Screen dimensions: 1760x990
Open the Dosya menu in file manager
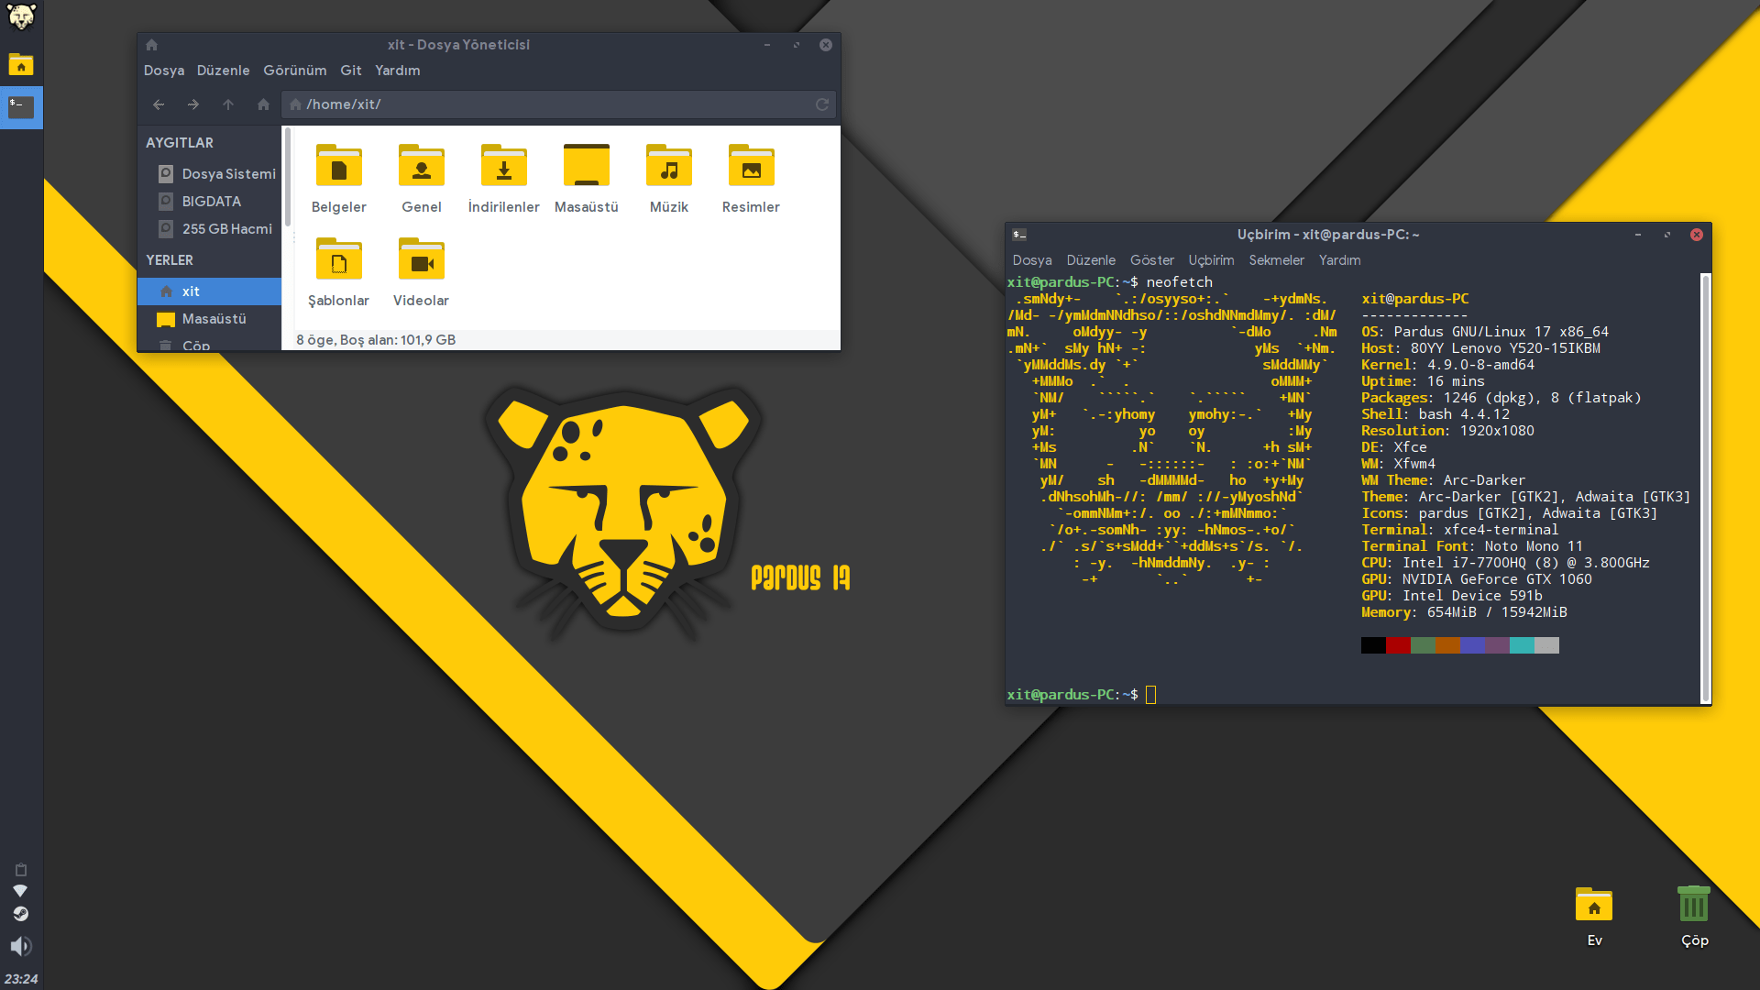pos(164,71)
